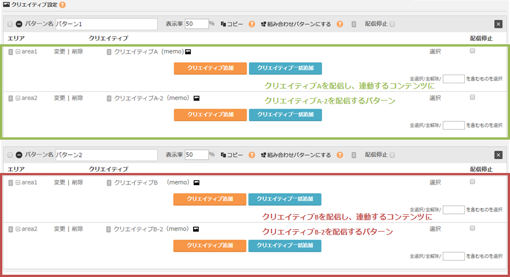The width and height of the screenshot is (510, 277).
Task: Remove パターン2 with the X button
Action: coord(498,155)
